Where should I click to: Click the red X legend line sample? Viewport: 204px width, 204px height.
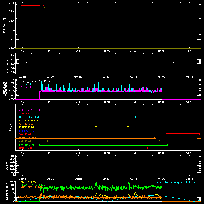tap(30, 5)
